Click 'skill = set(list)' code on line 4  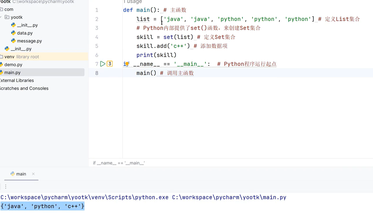coord(165,37)
